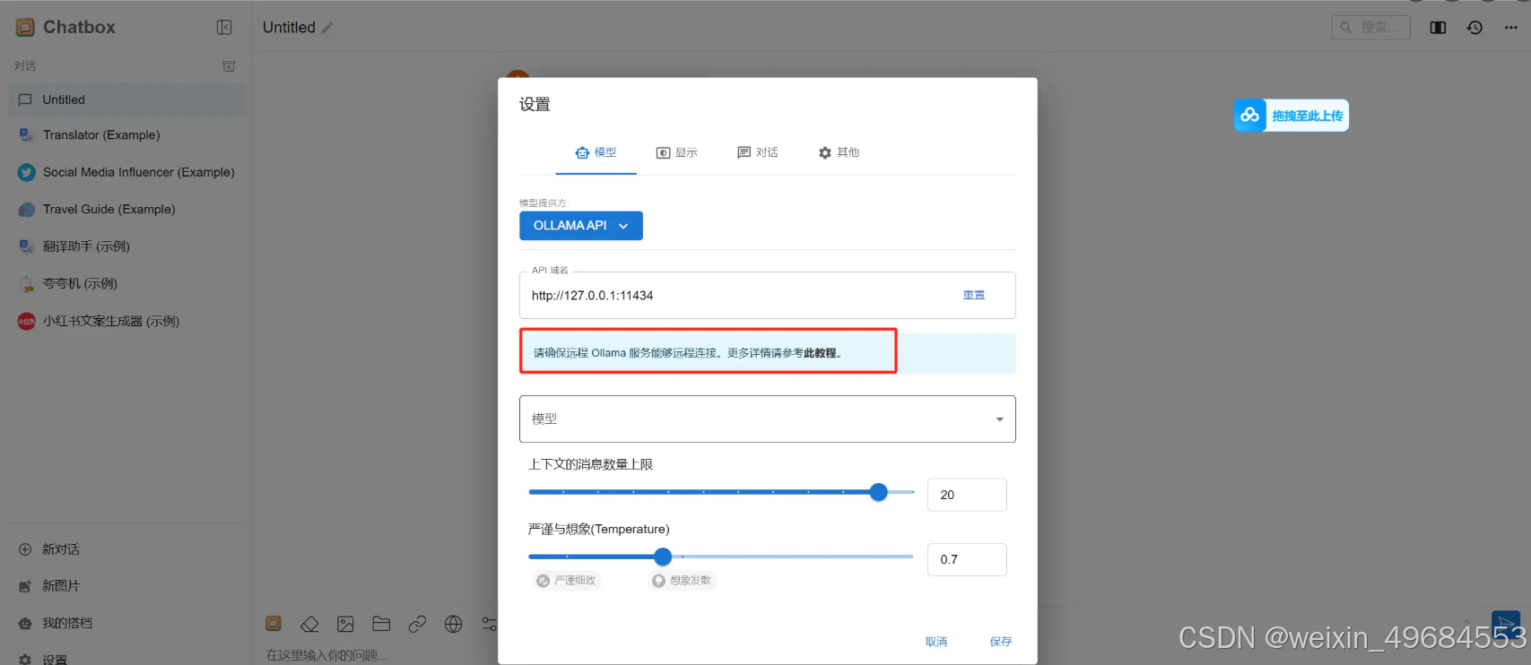
Task: Click the globe web-browsing icon in the input toolbar
Action: [x=454, y=624]
